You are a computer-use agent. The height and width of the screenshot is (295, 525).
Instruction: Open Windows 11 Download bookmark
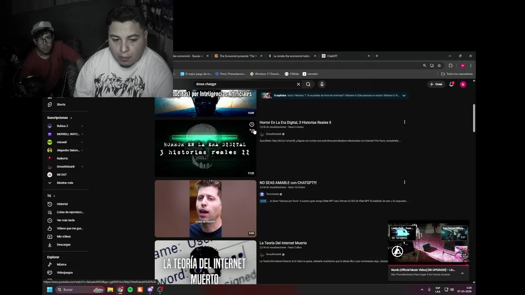click(265, 74)
